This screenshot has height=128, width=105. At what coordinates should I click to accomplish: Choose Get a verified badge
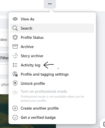point(52,118)
